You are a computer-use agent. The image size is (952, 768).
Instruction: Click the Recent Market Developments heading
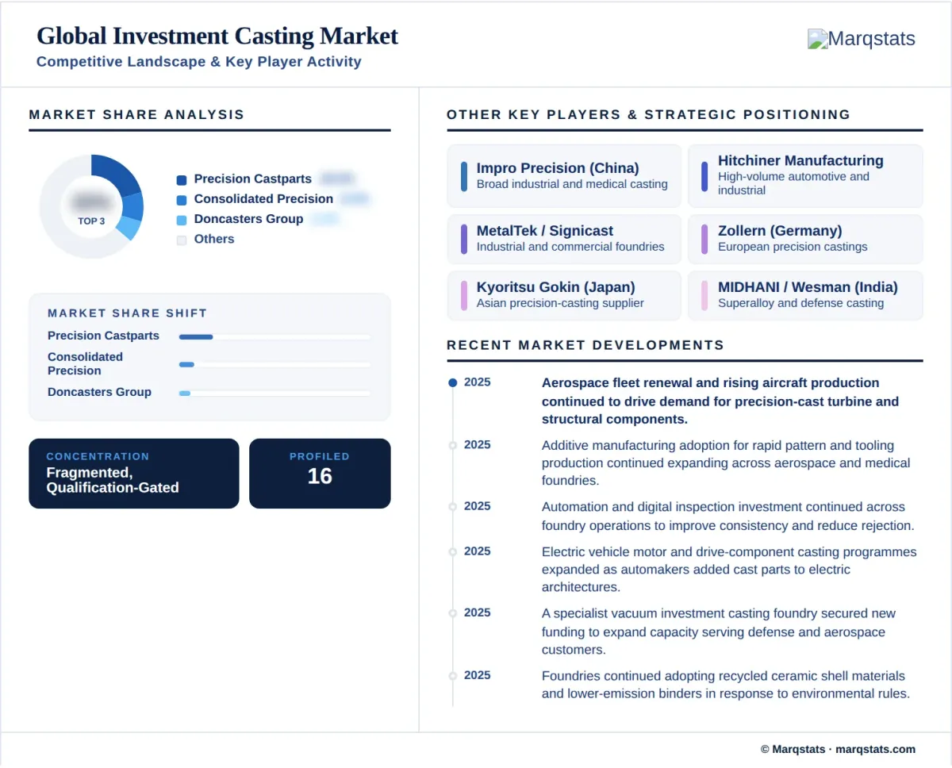click(585, 345)
